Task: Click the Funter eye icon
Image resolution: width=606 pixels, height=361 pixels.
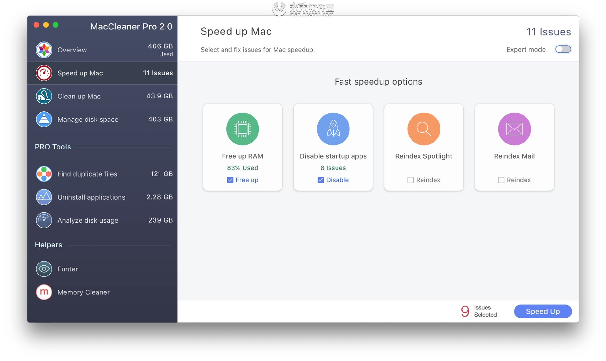Action: pyautogui.click(x=44, y=269)
